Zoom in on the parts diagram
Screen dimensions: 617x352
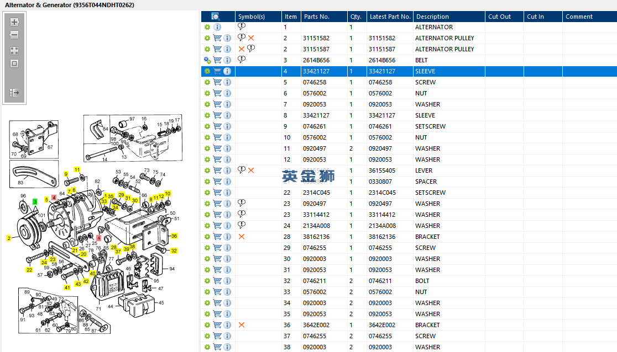tap(14, 22)
